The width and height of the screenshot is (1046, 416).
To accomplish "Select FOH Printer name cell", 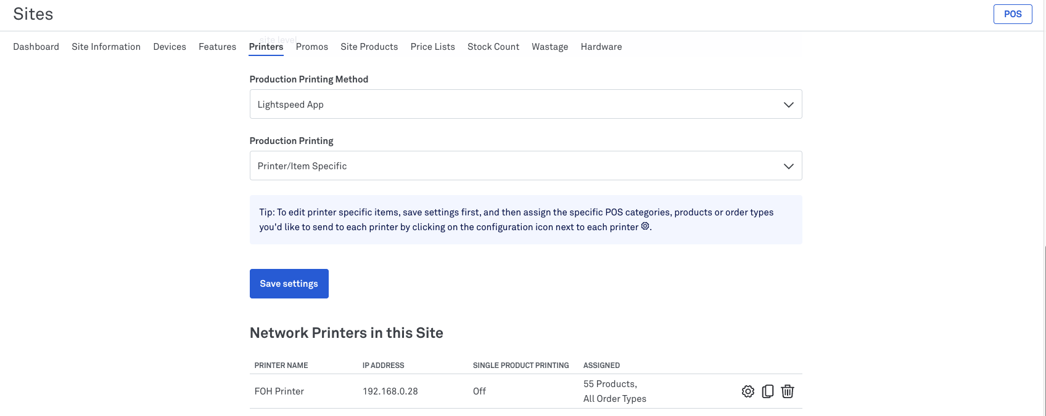I will 279,391.
